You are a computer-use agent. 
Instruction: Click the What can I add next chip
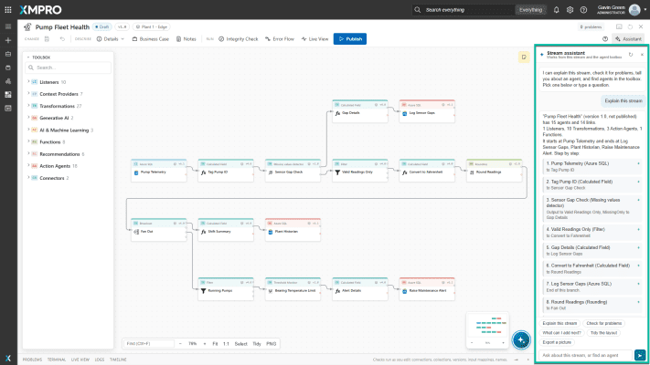(561, 333)
